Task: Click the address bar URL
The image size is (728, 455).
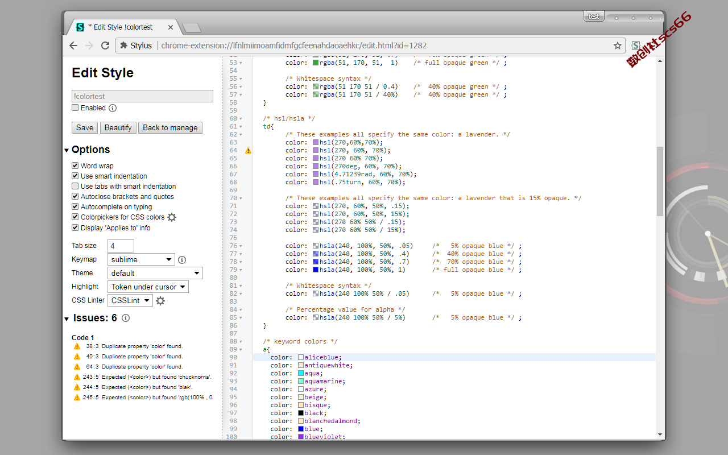Action: [293, 45]
